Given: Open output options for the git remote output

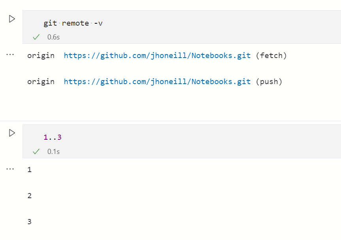Looking at the screenshot, I should tap(10, 54).
